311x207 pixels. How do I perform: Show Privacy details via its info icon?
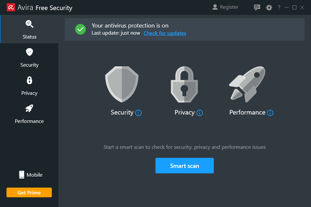pos(200,113)
